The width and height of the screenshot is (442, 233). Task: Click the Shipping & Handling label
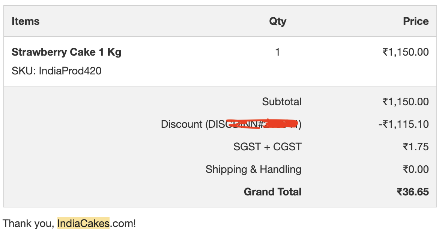point(253,169)
